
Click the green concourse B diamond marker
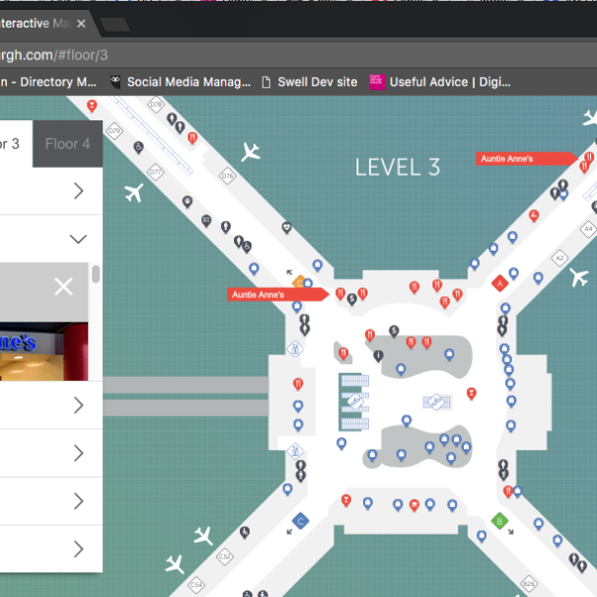pyautogui.click(x=499, y=520)
